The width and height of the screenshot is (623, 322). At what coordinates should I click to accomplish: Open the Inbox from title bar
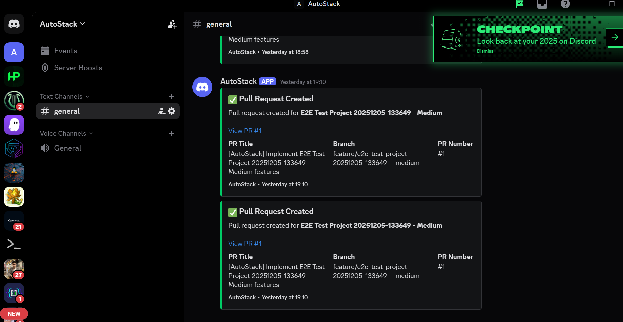pos(542,4)
